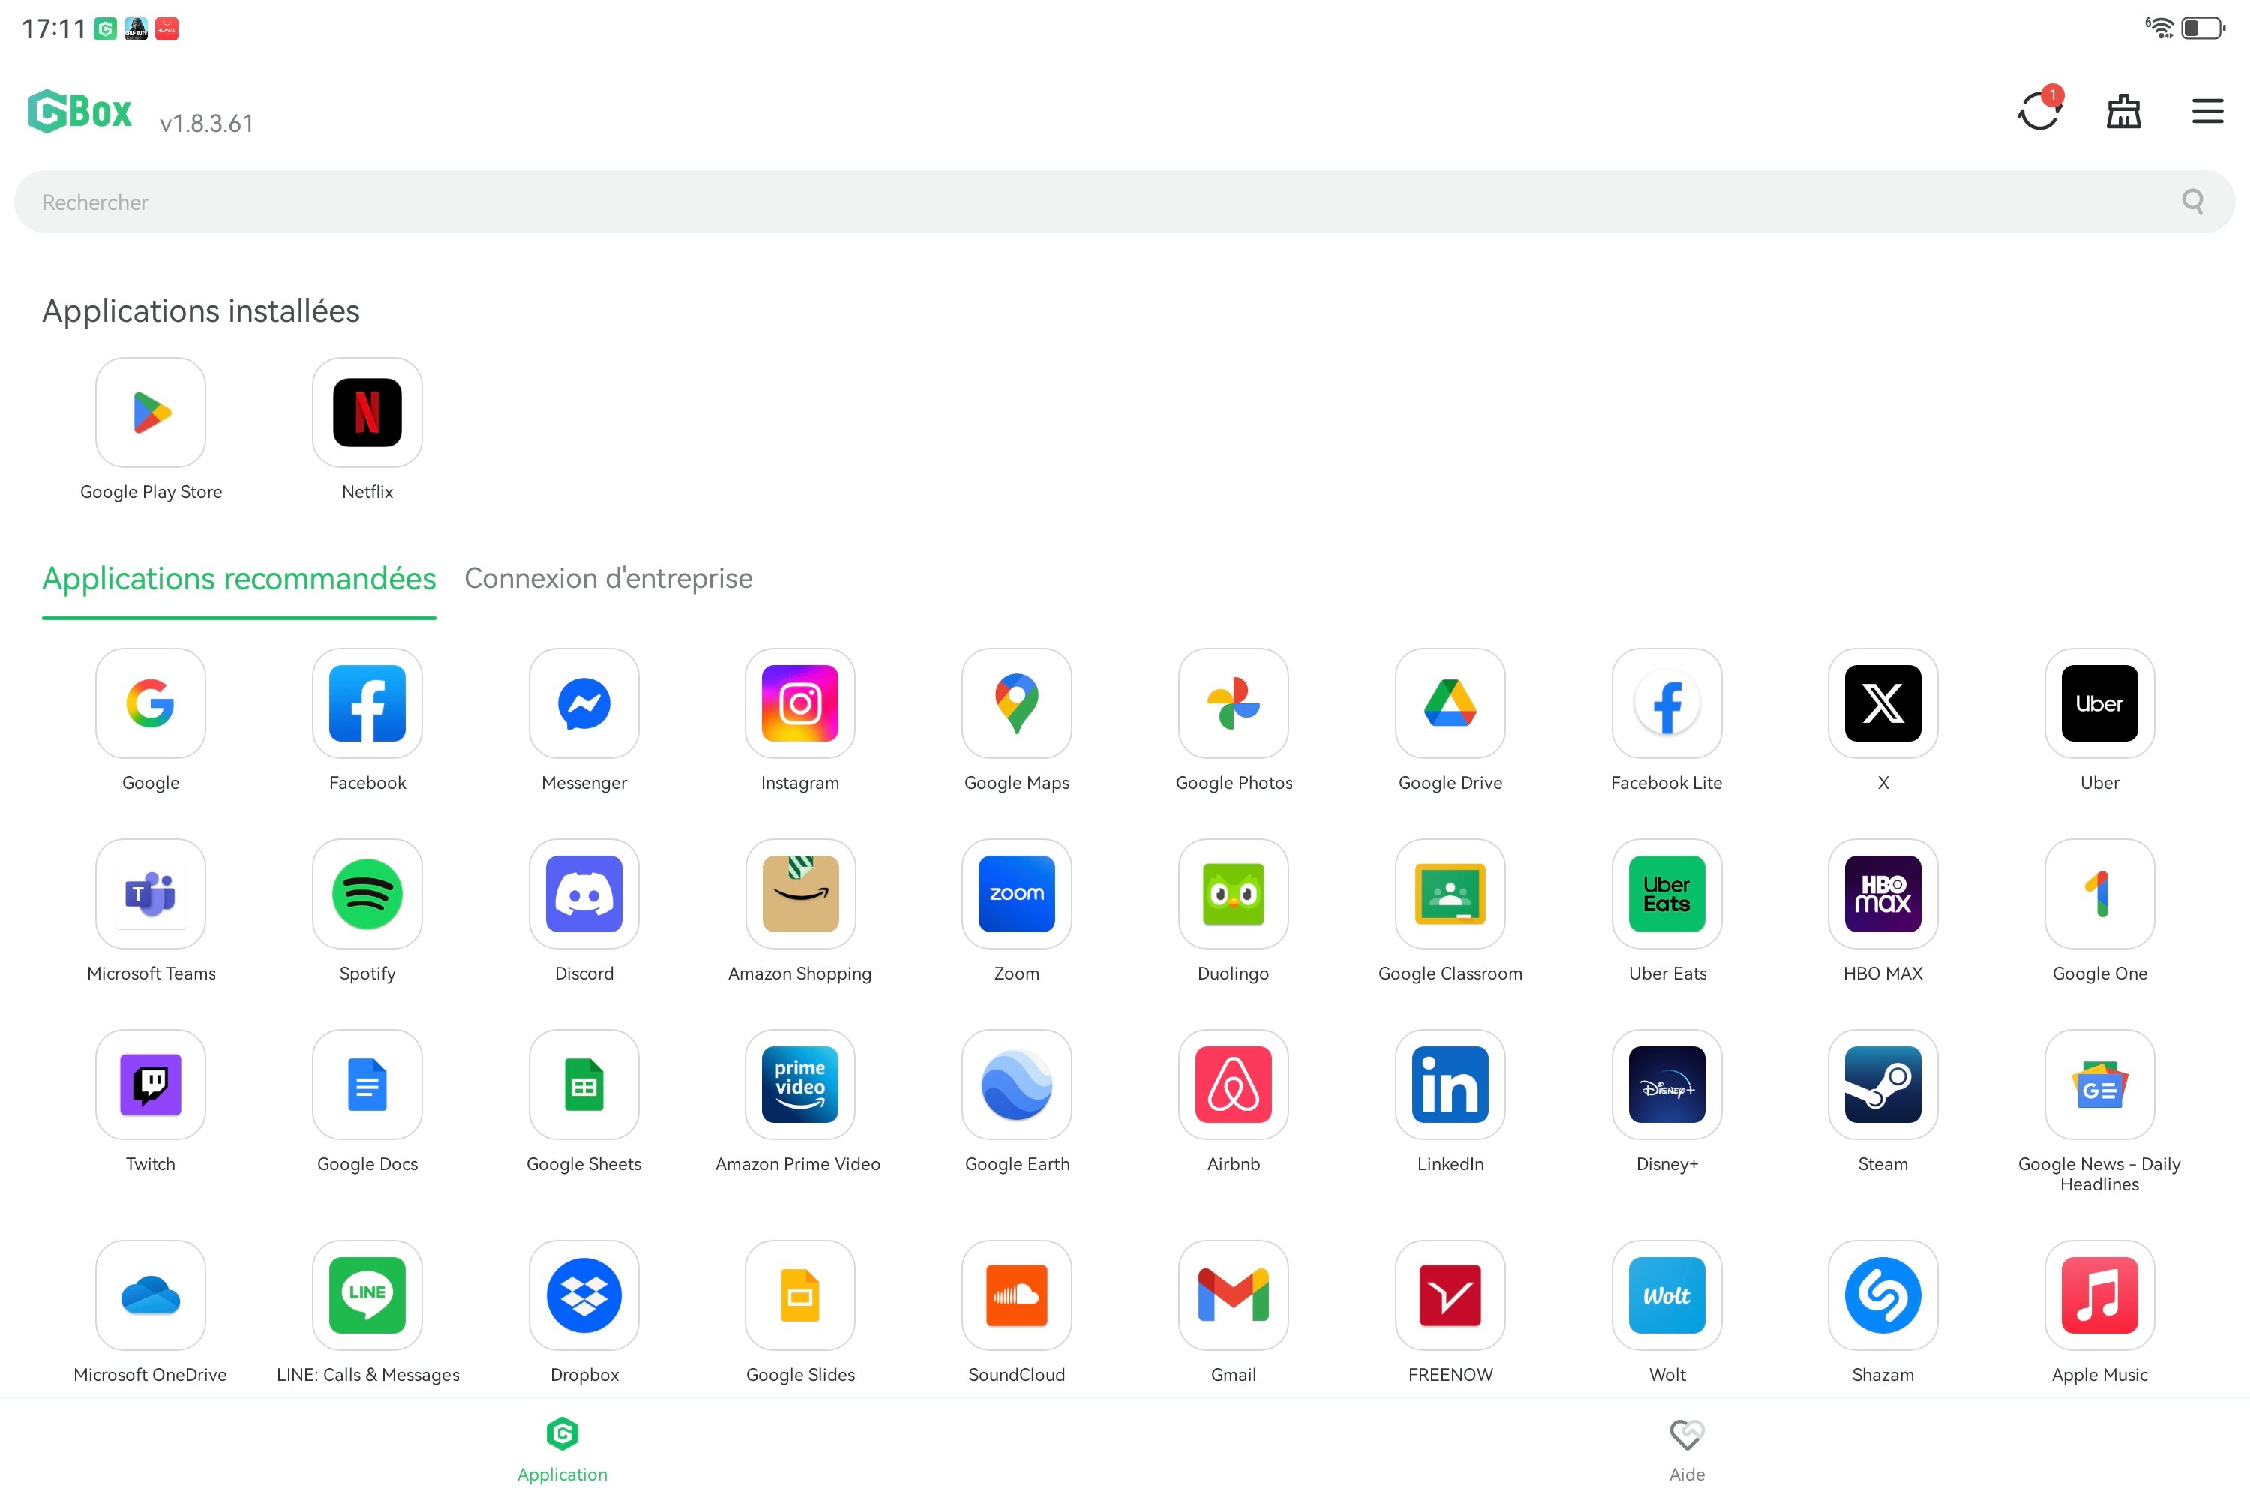Select the Google Classroom icon
2250x1500 pixels.
point(1450,893)
